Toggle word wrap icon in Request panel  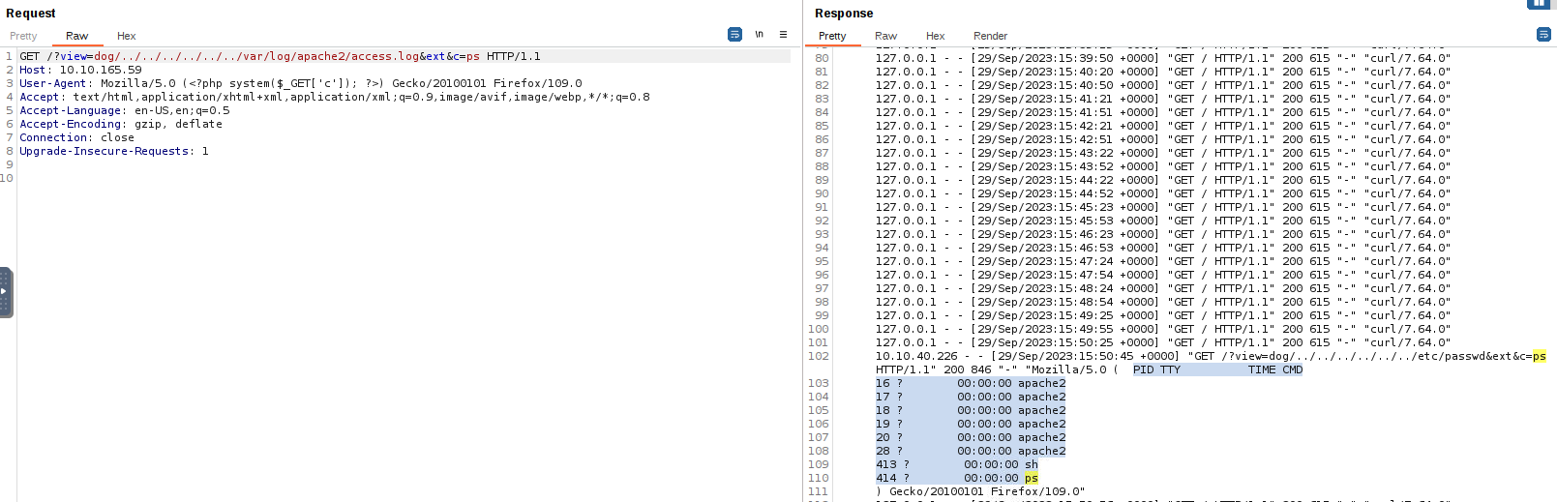tap(734, 35)
